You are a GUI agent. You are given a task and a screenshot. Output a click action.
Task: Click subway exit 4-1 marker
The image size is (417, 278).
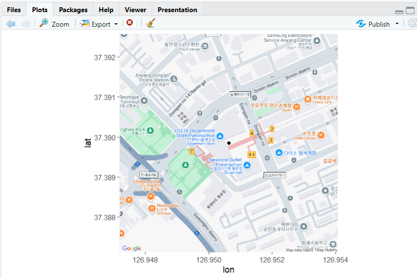click(x=252, y=154)
